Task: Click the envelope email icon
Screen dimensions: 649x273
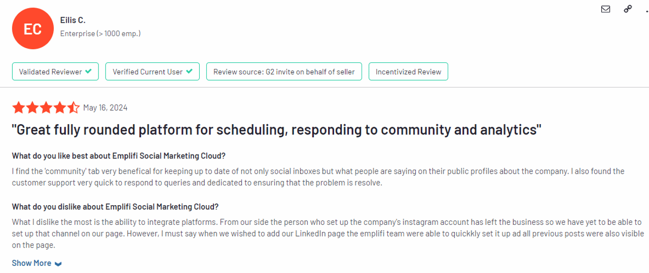Action: 605,9
